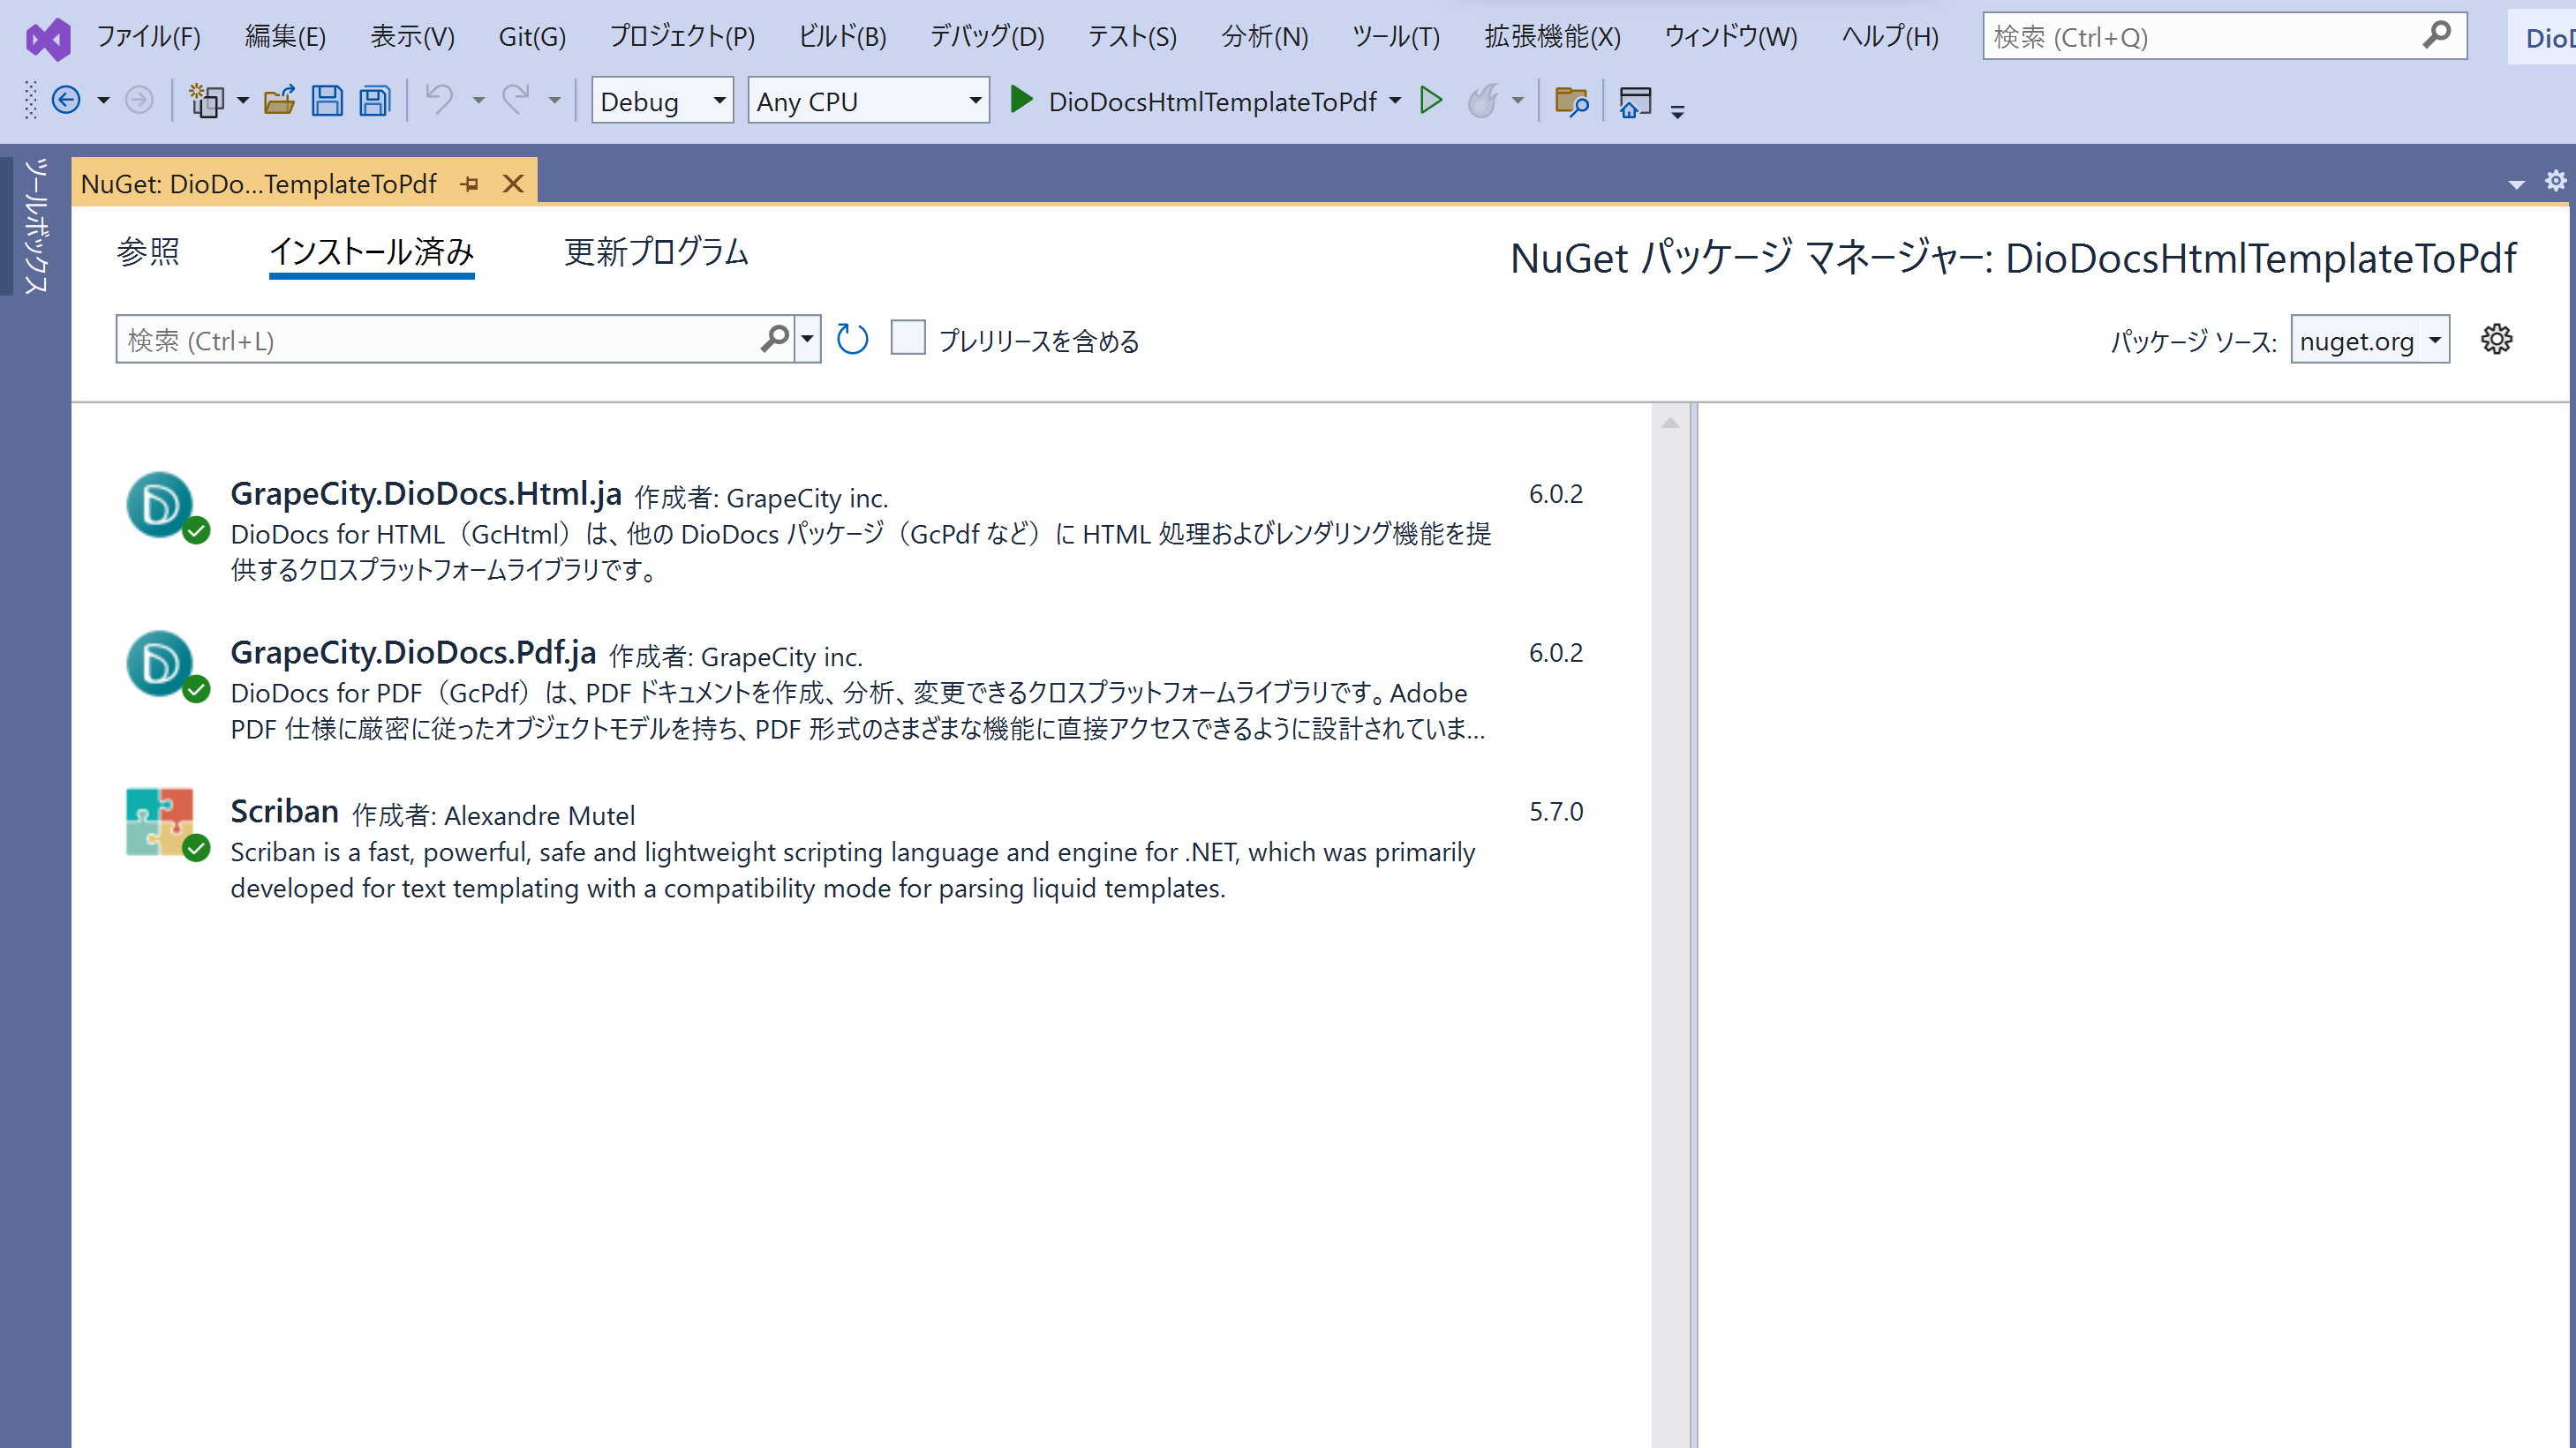Viewport: 2576px width, 1448px height.
Task: Open the 編集(E) menu
Action: point(285,37)
